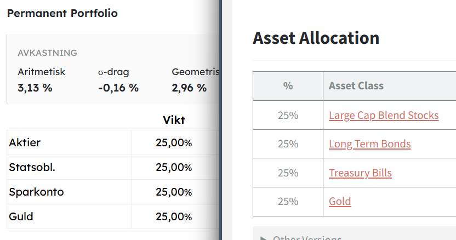
Task: Click the Statsobl. weight value
Action: click(174, 167)
